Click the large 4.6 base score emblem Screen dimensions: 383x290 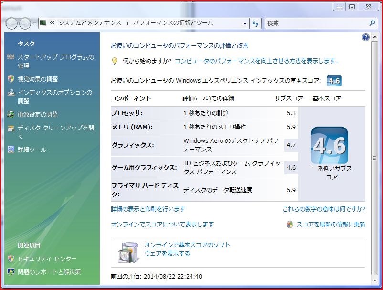[329, 145]
